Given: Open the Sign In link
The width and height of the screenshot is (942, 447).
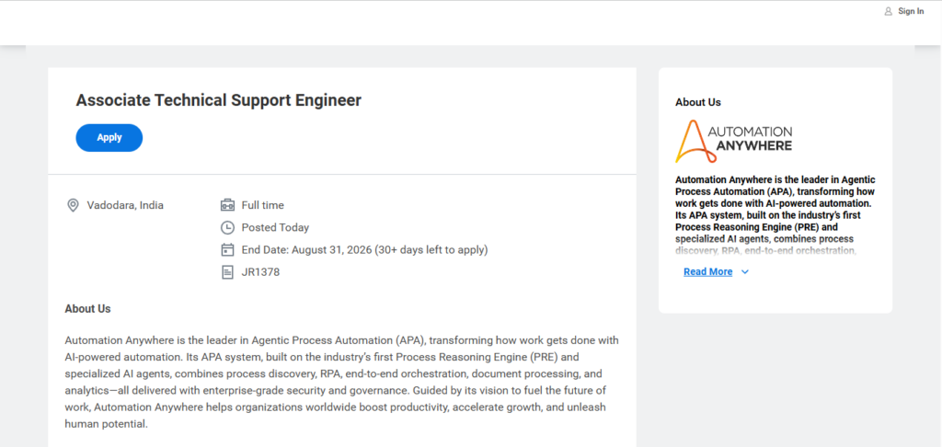Looking at the screenshot, I should pos(911,11).
